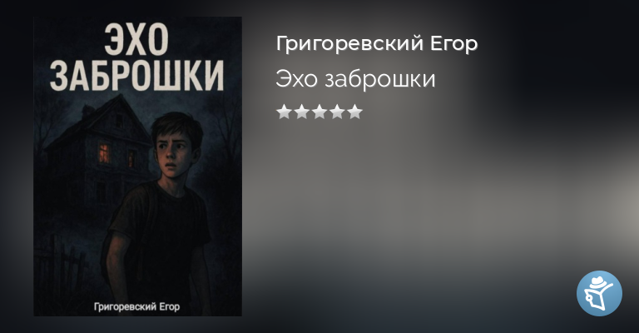Screen dimensions: 639x333
Task: Click the glowing orange window on the house
Action: click(104, 154)
